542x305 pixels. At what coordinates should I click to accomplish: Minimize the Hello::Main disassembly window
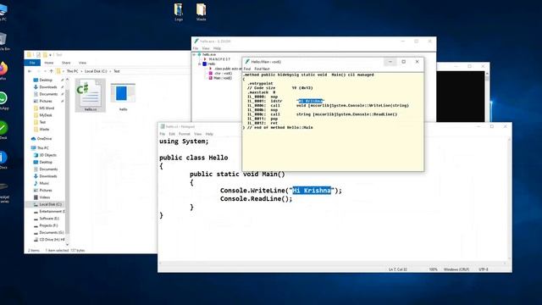(x=390, y=62)
